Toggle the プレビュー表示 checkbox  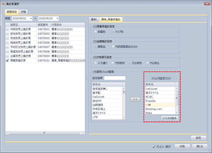(x=154, y=147)
